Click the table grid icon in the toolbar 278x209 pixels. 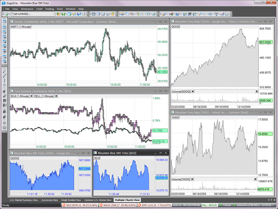coord(98,14)
